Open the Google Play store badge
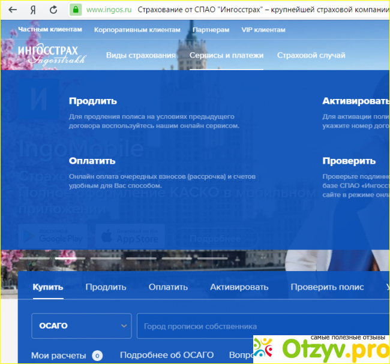This screenshot has width=390, height=364. pyautogui.click(x=53, y=236)
